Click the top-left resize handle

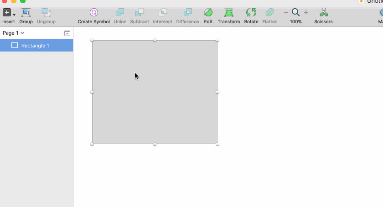[x=92, y=40]
